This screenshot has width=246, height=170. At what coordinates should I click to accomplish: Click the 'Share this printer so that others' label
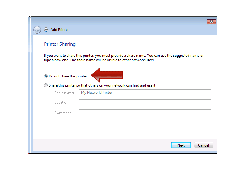[x=102, y=85]
